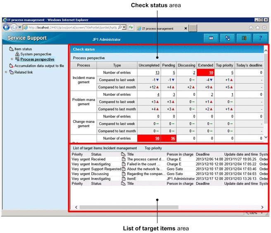The width and height of the screenshot is (271, 233).
Task: Open the address bar search dropdown arrow
Action: coord(125,27)
